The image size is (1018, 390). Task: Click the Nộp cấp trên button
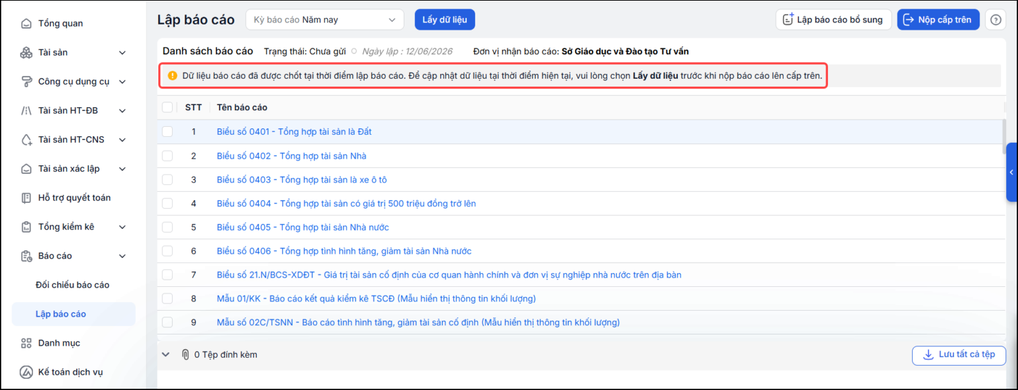[938, 20]
